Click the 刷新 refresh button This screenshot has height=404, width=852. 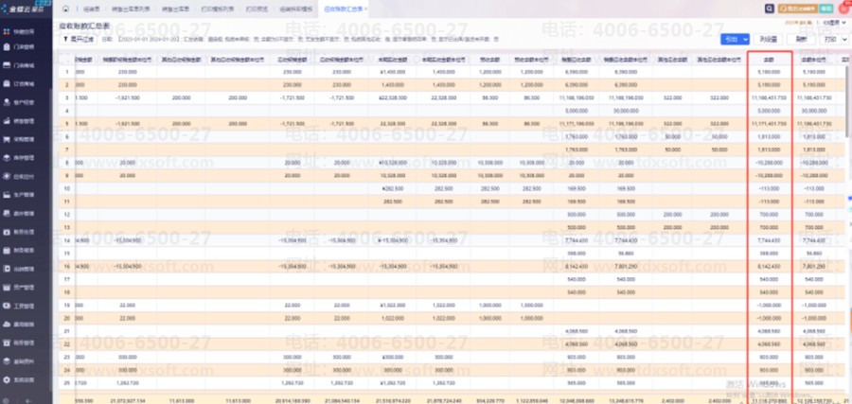801,40
